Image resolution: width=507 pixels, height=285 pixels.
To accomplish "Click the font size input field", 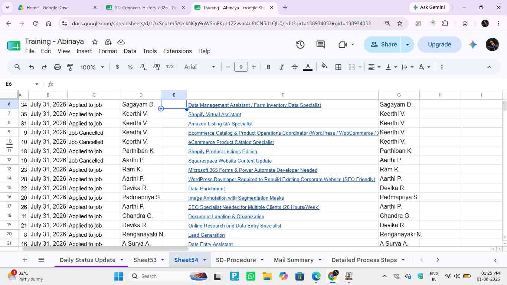I will [x=241, y=67].
